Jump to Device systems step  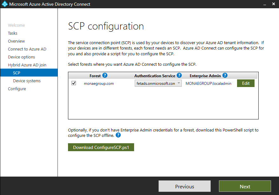(x=27, y=81)
